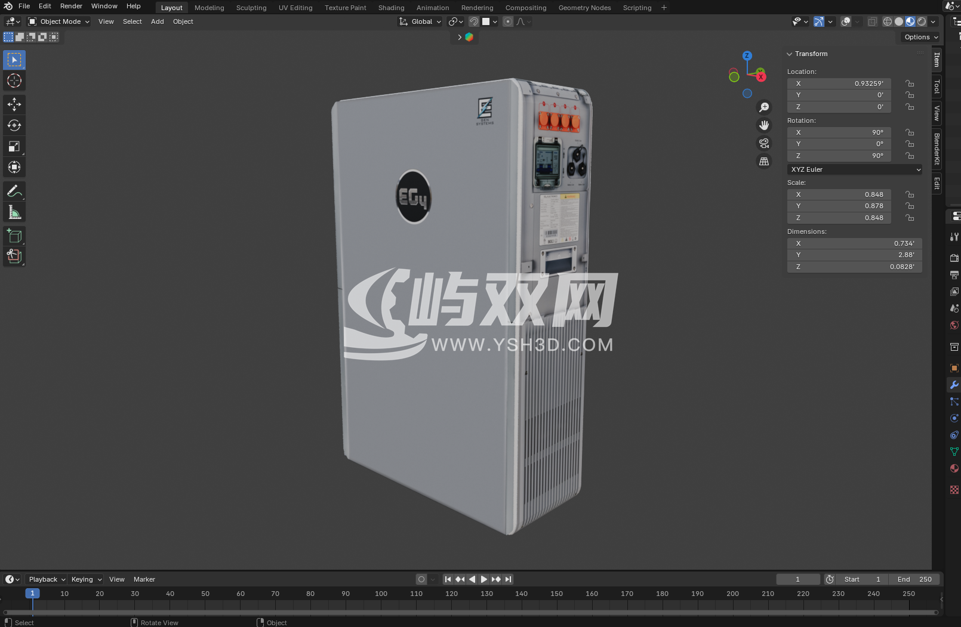Toggle X-ray view mode
The height and width of the screenshot is (627, 961).
point(872,21)
